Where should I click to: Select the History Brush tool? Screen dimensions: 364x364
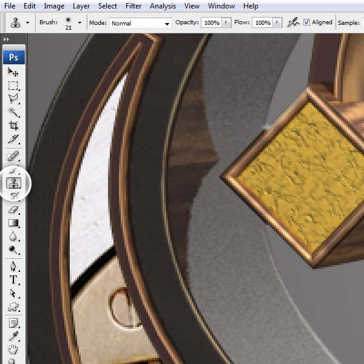pyautogui.click(x=14, y=196)
